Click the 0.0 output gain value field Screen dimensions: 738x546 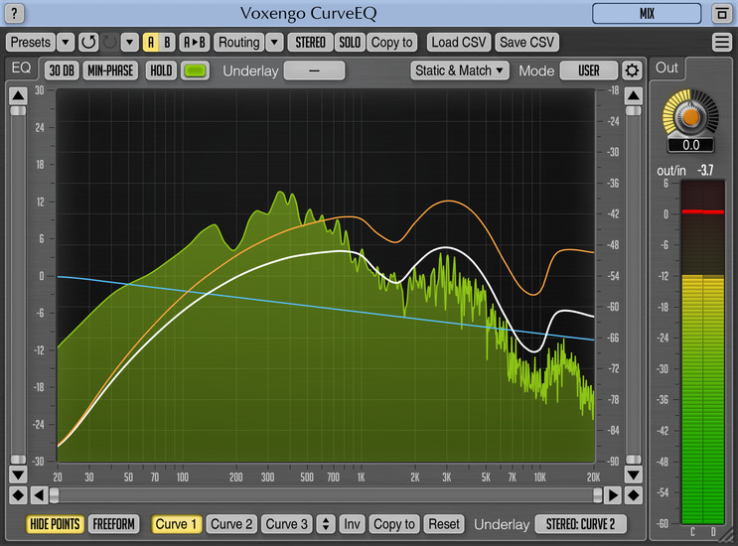tap(690, 145)
